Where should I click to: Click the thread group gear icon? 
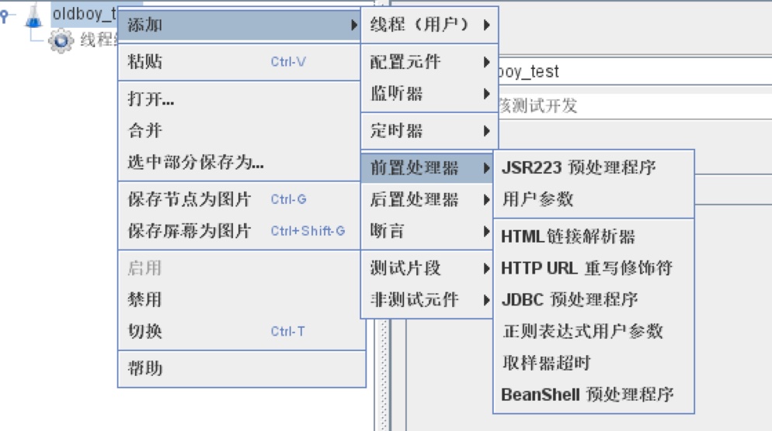coord(61,41)
